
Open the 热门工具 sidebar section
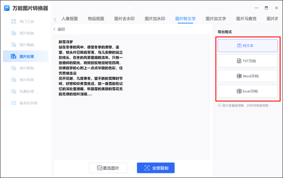[x=26, y=22]
